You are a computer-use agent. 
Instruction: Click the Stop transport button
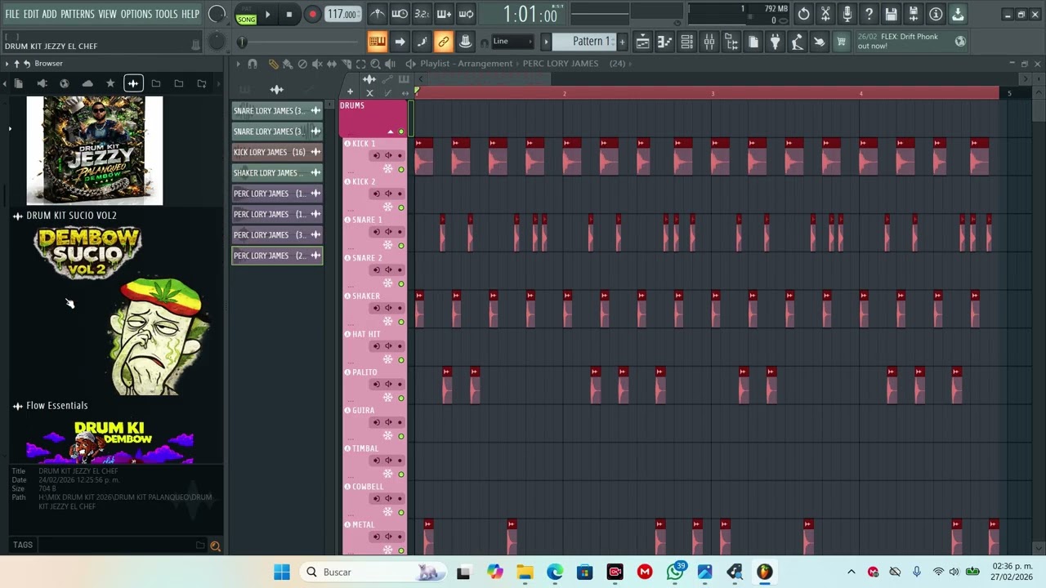pos(288,14)
